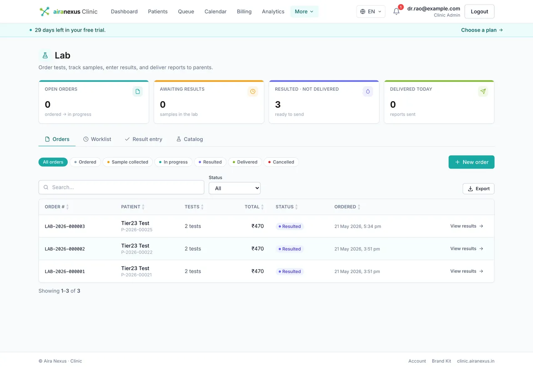
Task: Go to Dashboard in the top navigation
Action: tap(124, 12)
